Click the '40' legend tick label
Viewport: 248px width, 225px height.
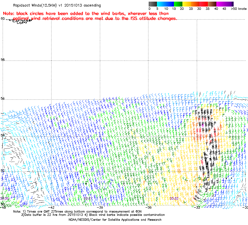click(x=216, y=9)
